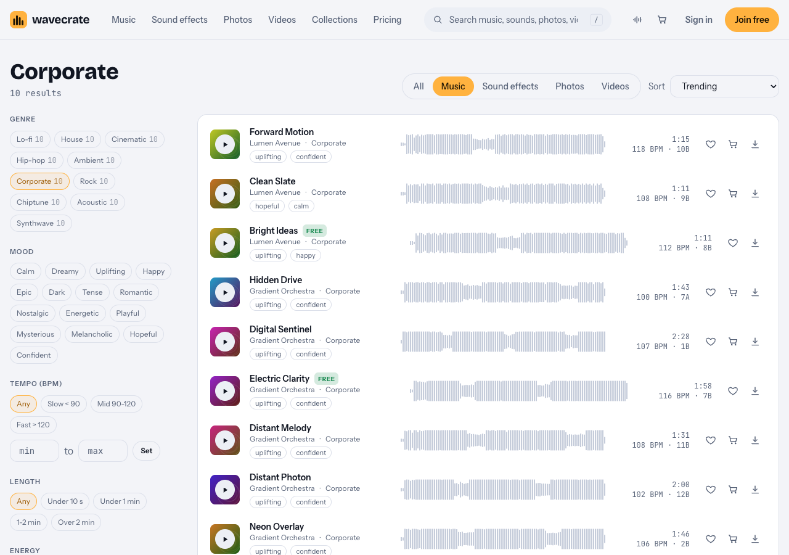Add Forward Motion to cart

coord(733,144)
